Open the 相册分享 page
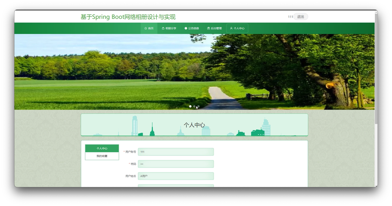The image size is (392, 206). (171, 28)
